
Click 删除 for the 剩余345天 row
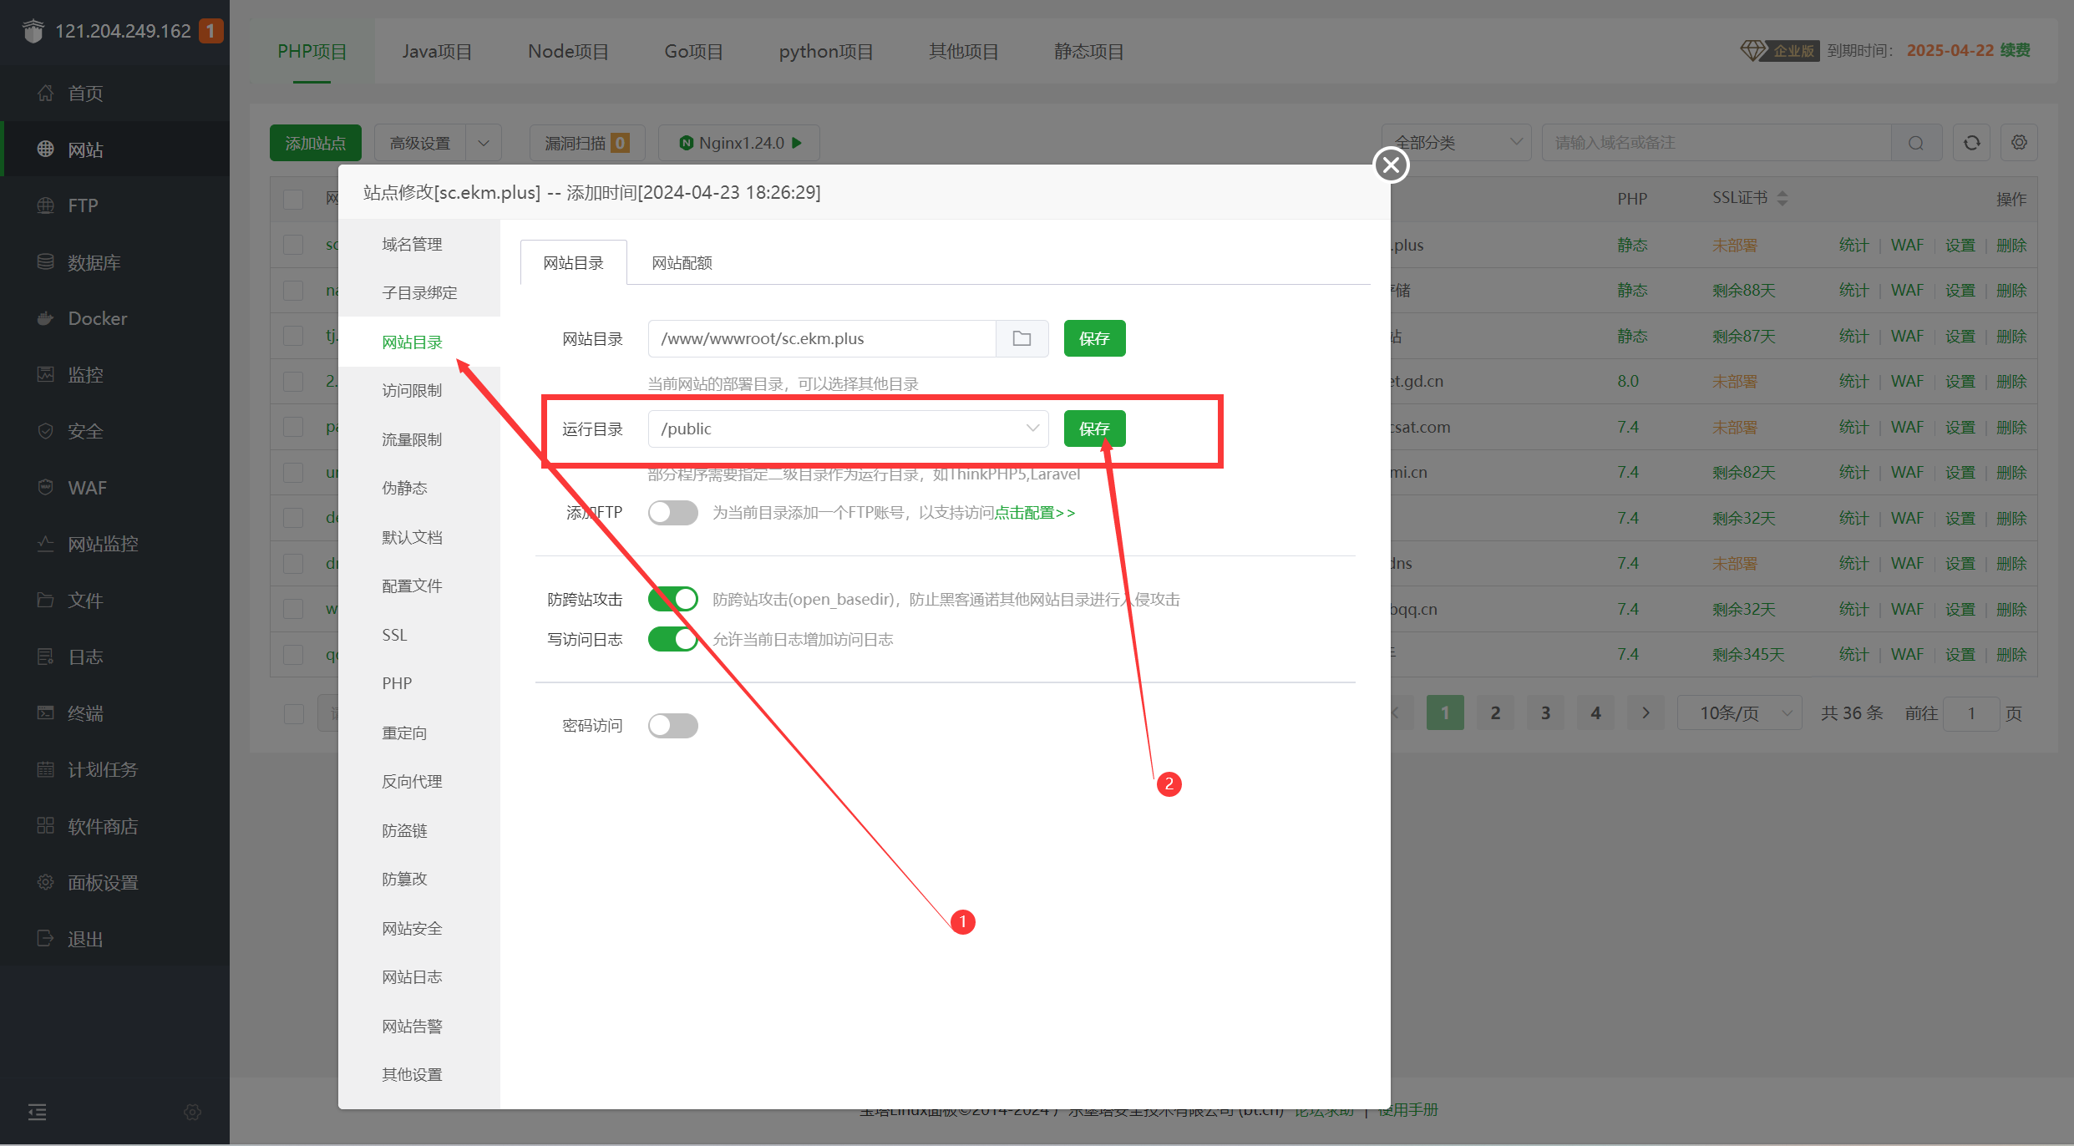[2011, 654]
